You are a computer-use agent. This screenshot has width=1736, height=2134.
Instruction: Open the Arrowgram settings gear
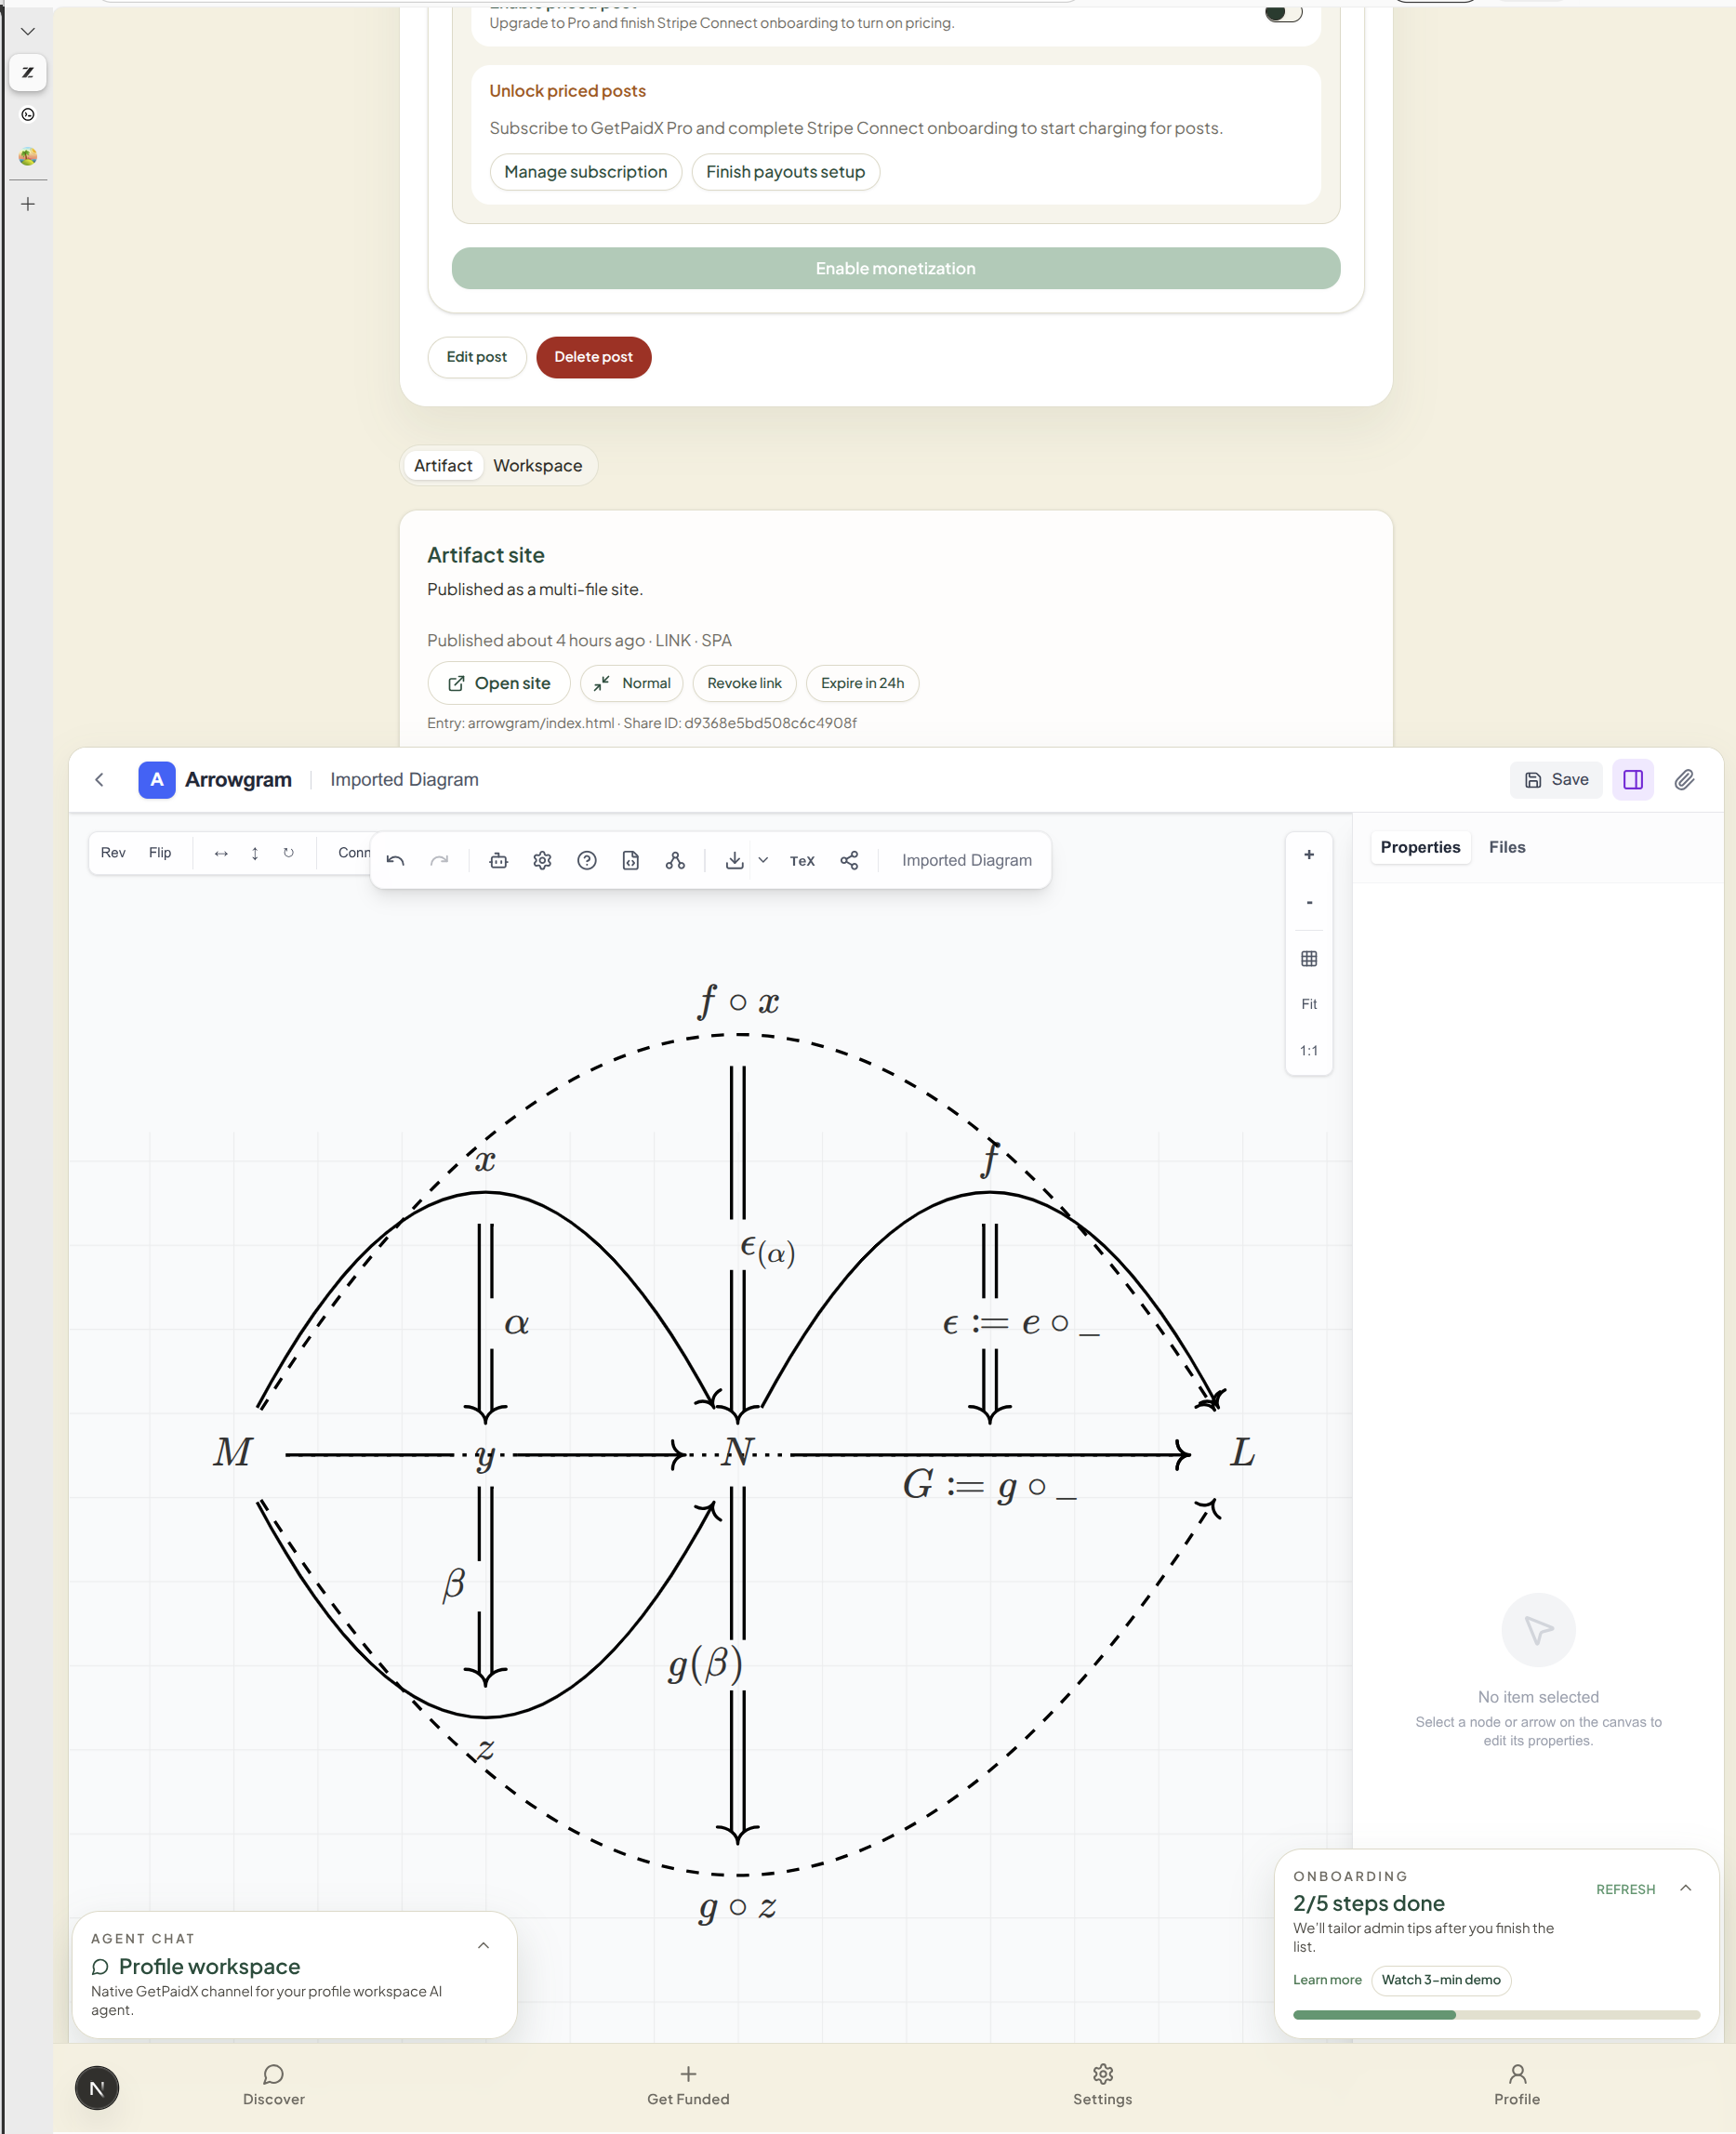(x=542, y=860)
